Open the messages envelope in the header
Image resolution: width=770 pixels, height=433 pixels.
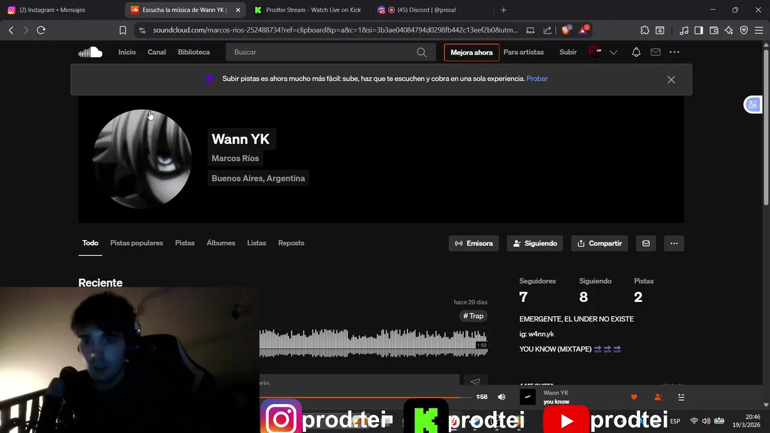[x=656, y=52]
